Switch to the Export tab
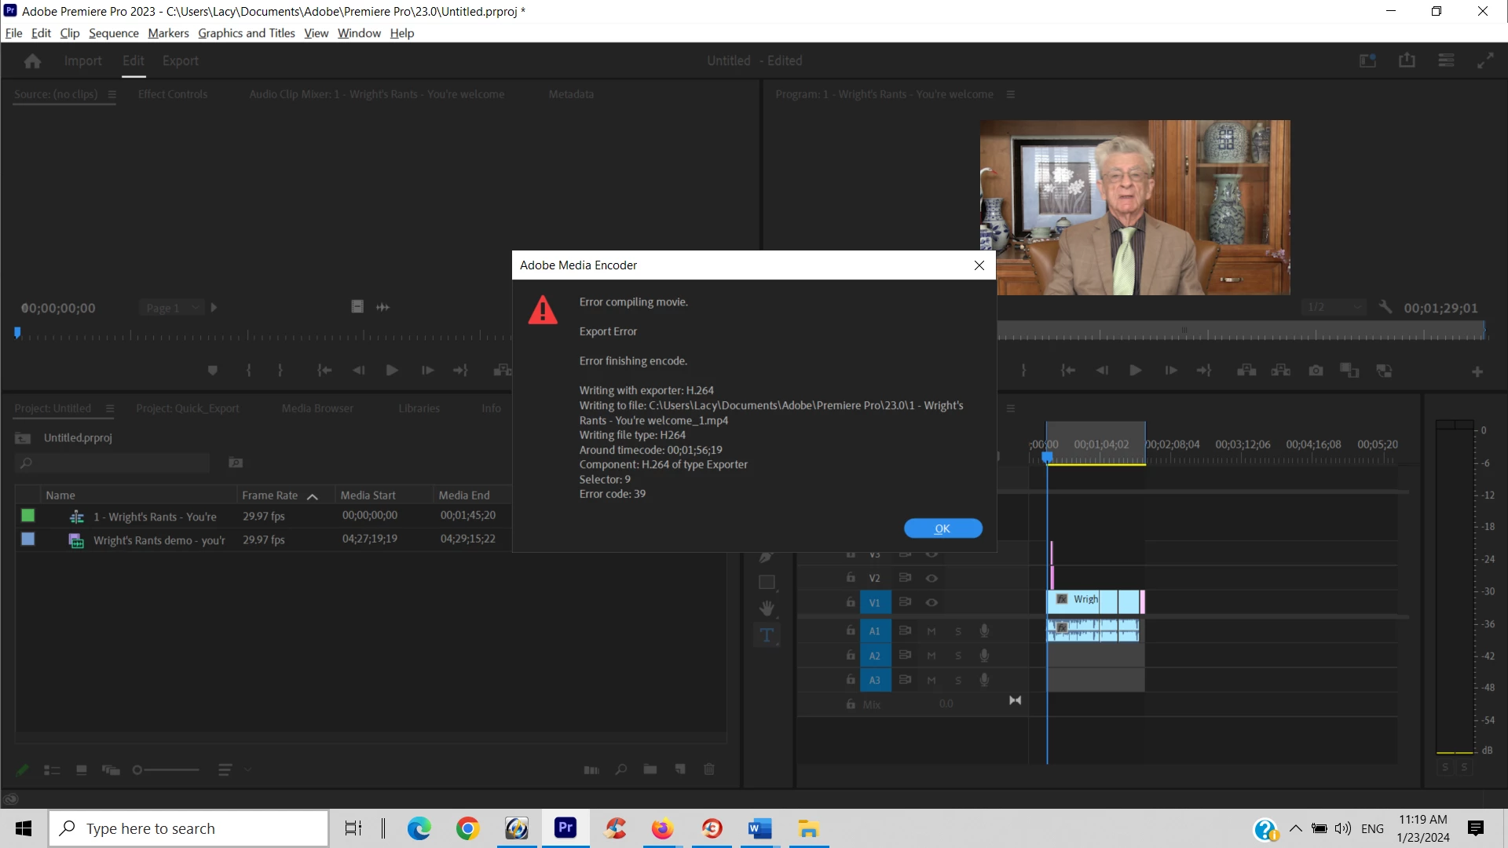 tap(180, 60)
